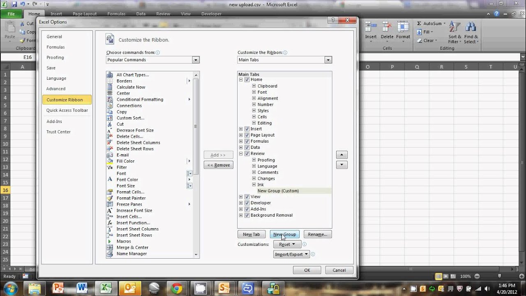This screenshot has width=526, height=296.
Task: Uncheck the Review tab checkbox
Action: click(x=247, y=154)
